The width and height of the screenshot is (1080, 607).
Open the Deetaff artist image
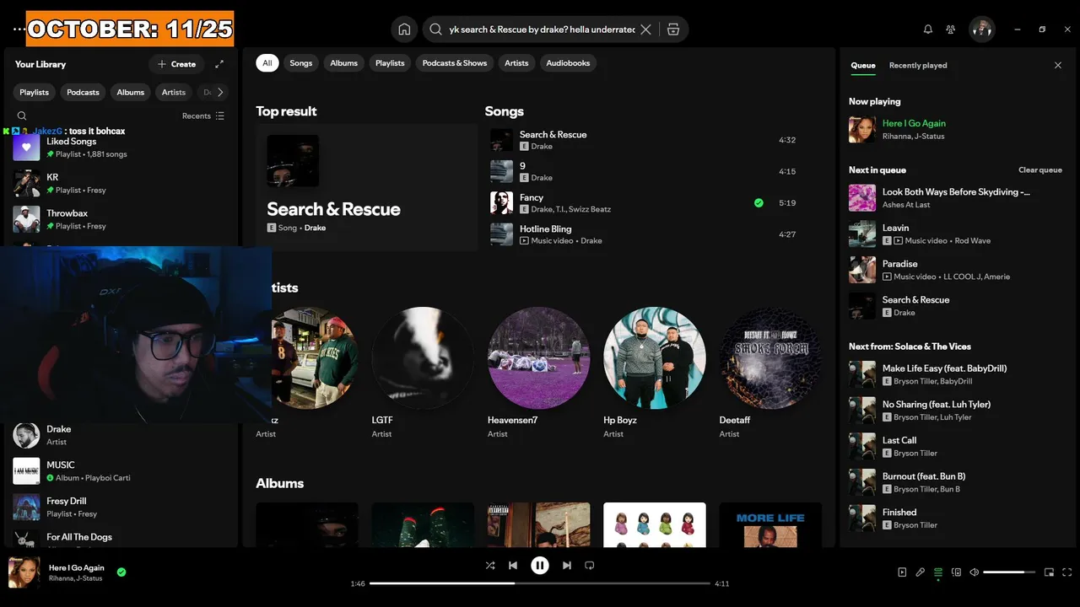tap(770, 357)
